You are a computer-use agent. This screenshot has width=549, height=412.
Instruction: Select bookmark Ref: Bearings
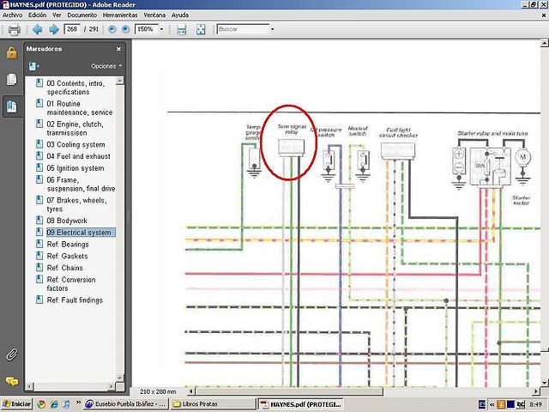click(68, 245)
